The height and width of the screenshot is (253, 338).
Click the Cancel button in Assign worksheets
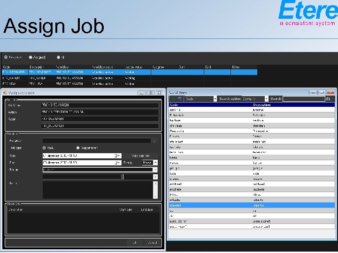pyautogui.click(x=153, y=243)
